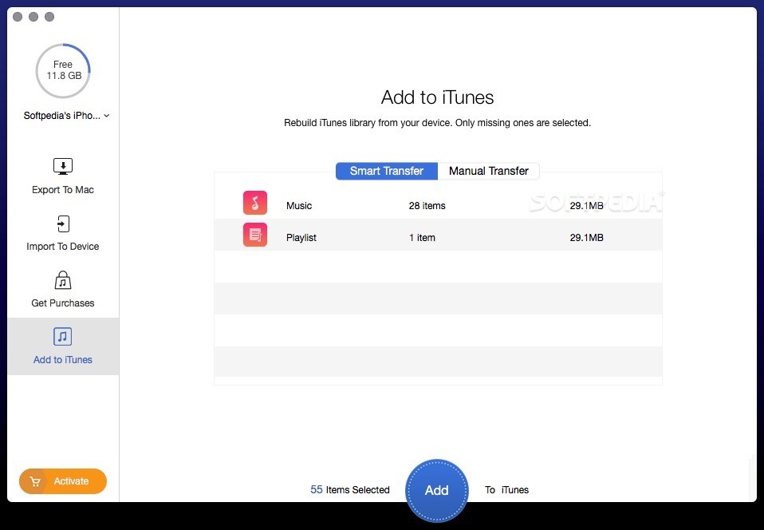Click the red Playlist icon
Image resolution: width=764 pixels, height=530 pixels.
point(254,235)
